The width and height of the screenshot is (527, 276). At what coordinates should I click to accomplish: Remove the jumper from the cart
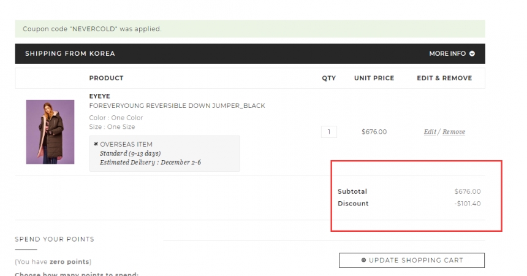tap(453, 132)
